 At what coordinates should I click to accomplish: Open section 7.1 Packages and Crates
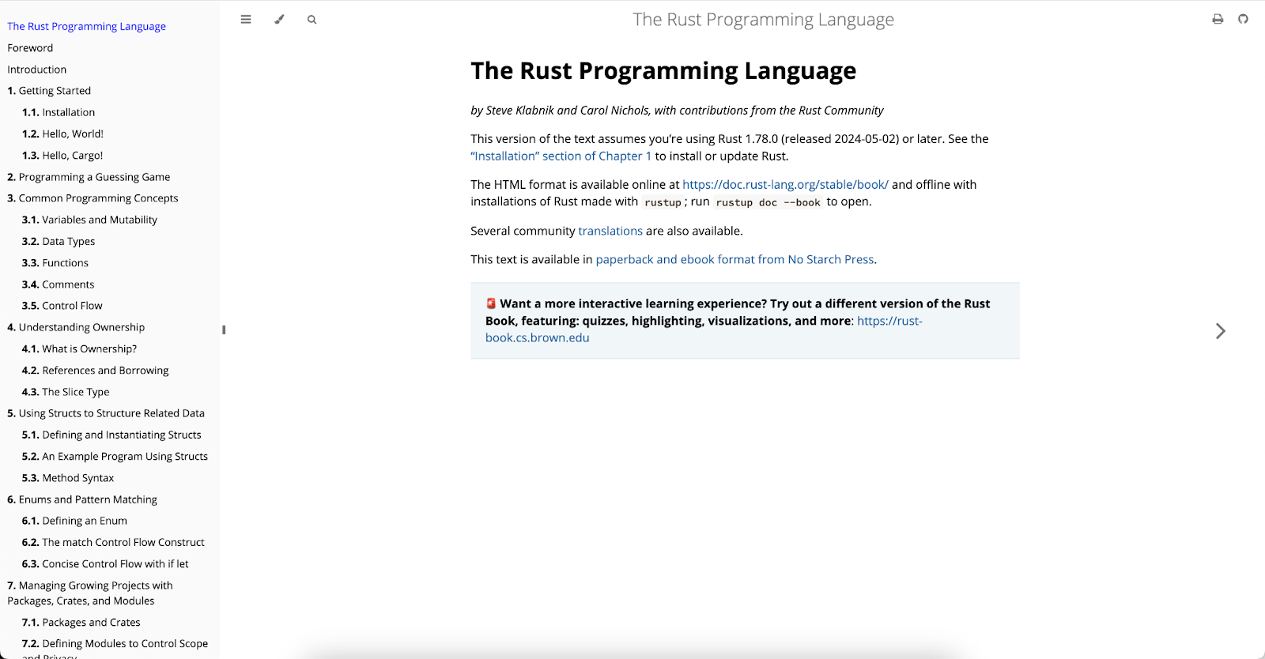[x=81, y=623]
